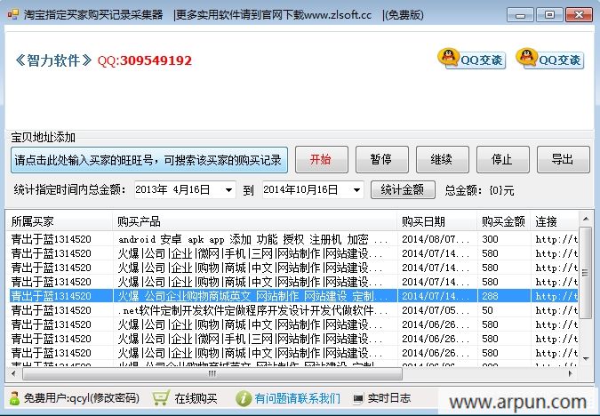Screen dimensions: 600x416
Task: Open the 2014年10月16日 end date dropdown
Action: point(356,190)
